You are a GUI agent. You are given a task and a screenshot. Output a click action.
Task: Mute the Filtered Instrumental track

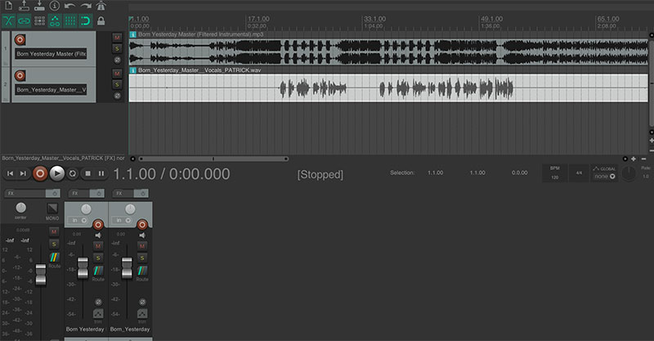click(x=117, y=38)
